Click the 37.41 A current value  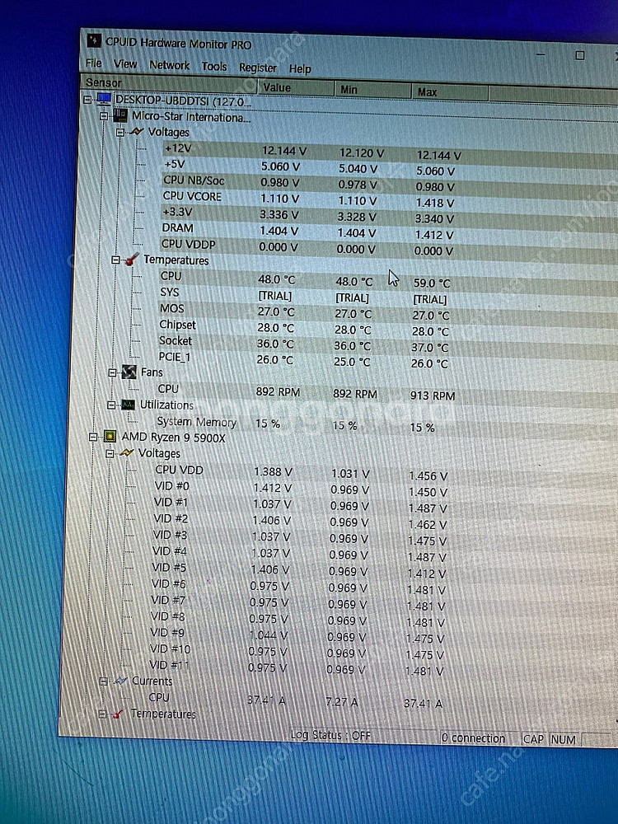(x=266, y=700)
